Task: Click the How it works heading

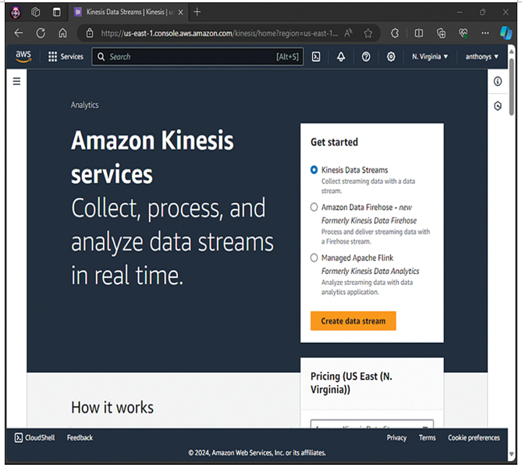Action: coord(112,407)
